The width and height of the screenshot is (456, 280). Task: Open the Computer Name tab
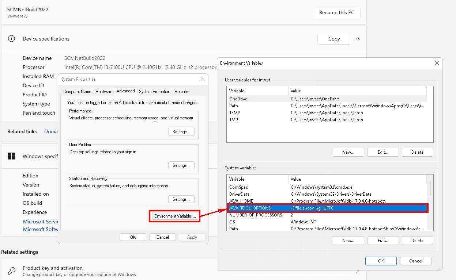tap(77, 92)
